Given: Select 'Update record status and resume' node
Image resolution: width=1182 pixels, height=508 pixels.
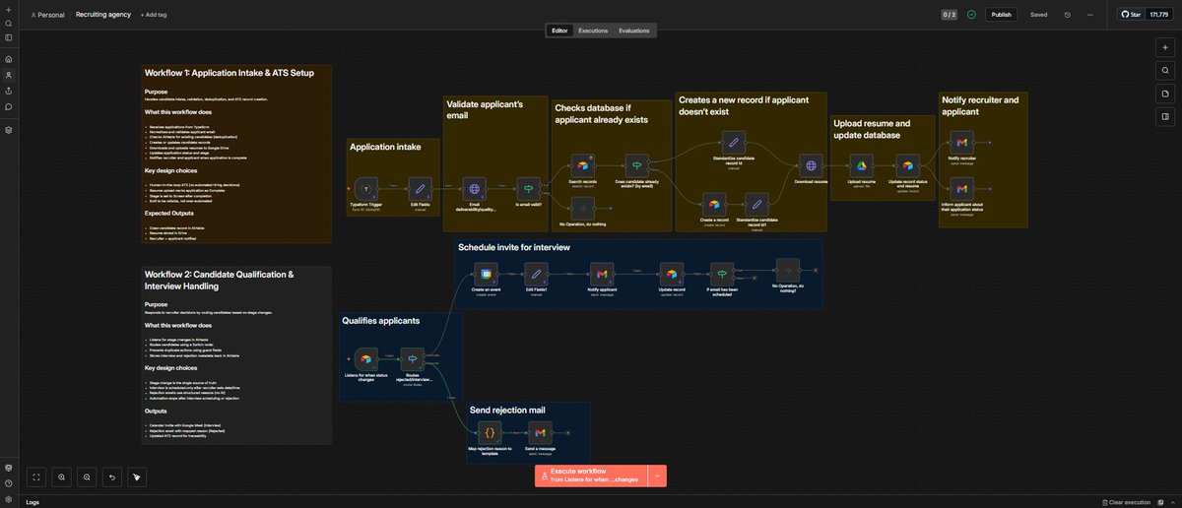Looking at the screenshot, I should click(908, 166).
